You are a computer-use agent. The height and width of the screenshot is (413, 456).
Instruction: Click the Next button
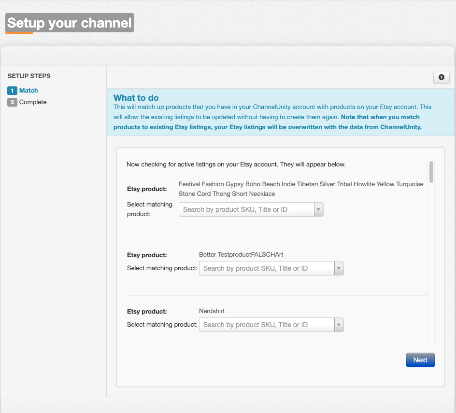click(420, 360)
